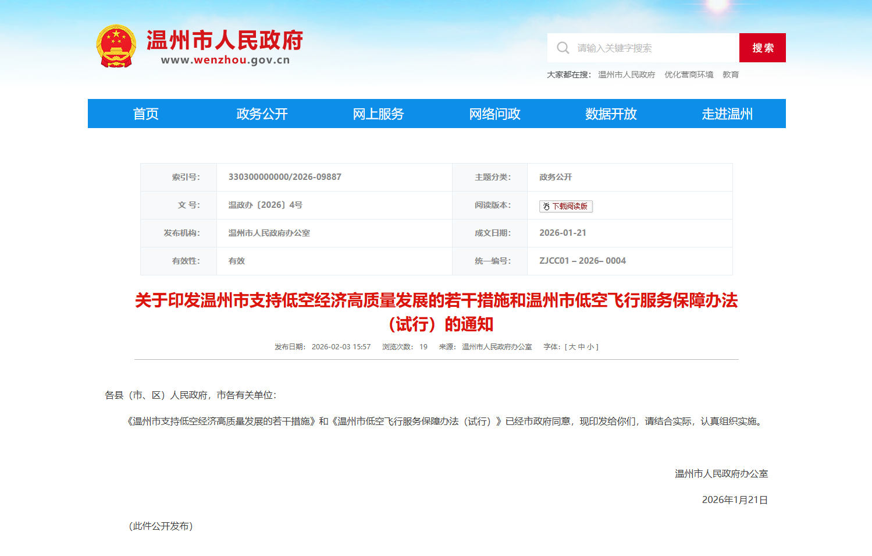Open the 政务公开 navigation menu
The width and height of the screenshot is (872, 556).
coord(262,114)
